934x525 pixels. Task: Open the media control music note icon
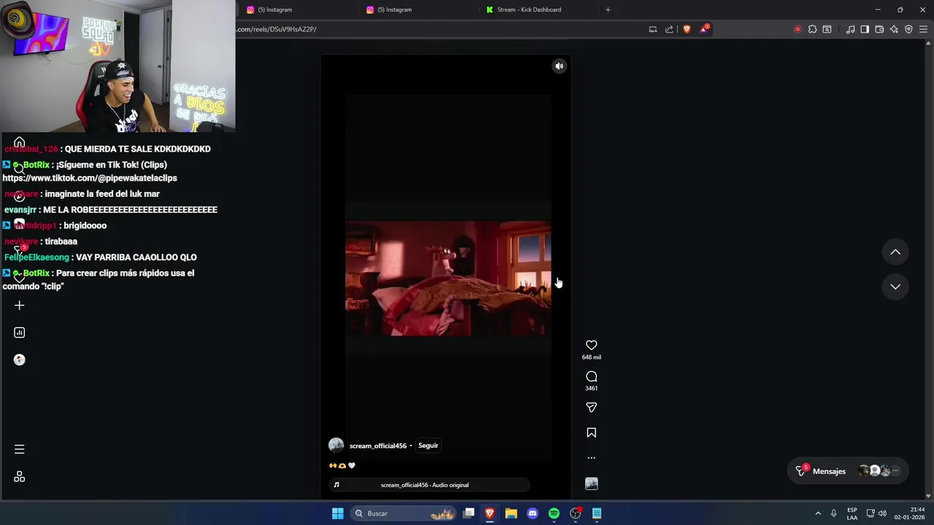tap(850, 29)
